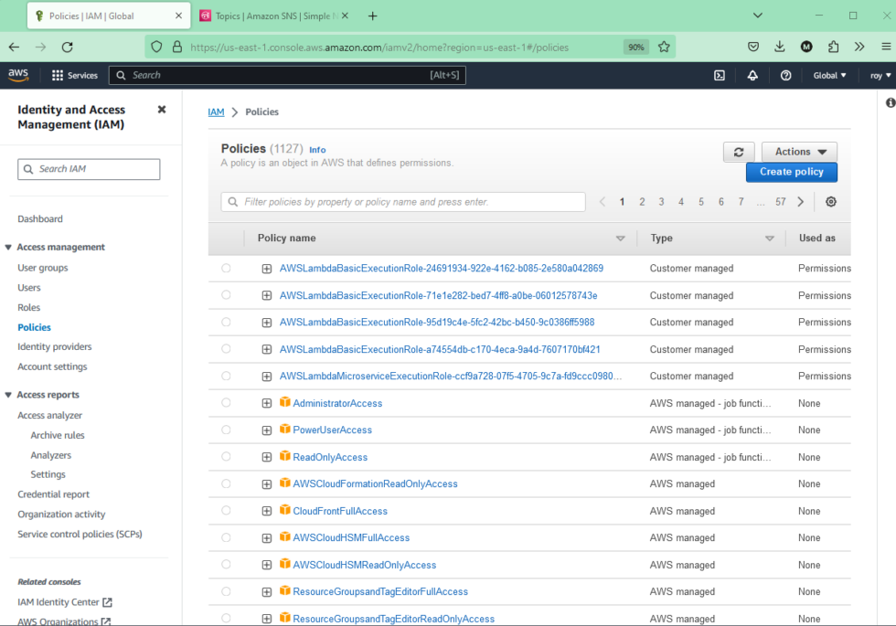The image size is (896, 626).
Task: Select the AWSCloudFormationReadOnlyAccess row checkbox
Action: (x=226, y=483)
